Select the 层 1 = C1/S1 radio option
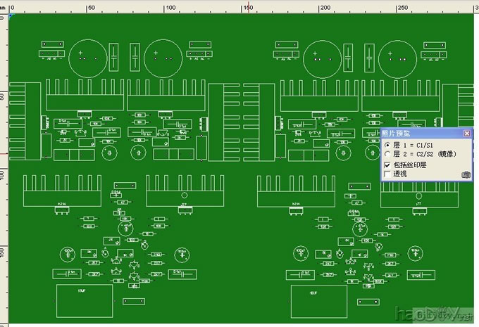Screen dimensions: 479x327 387,144
